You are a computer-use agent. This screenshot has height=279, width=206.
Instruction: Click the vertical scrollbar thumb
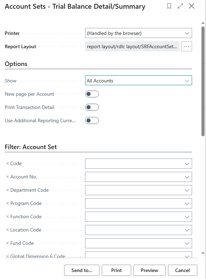tap(203, 81)
